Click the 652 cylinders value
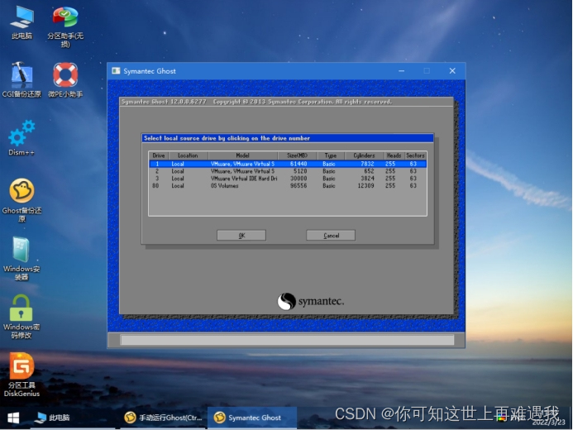The width and height of the screenshot is (573, 430). pos(369,171)
